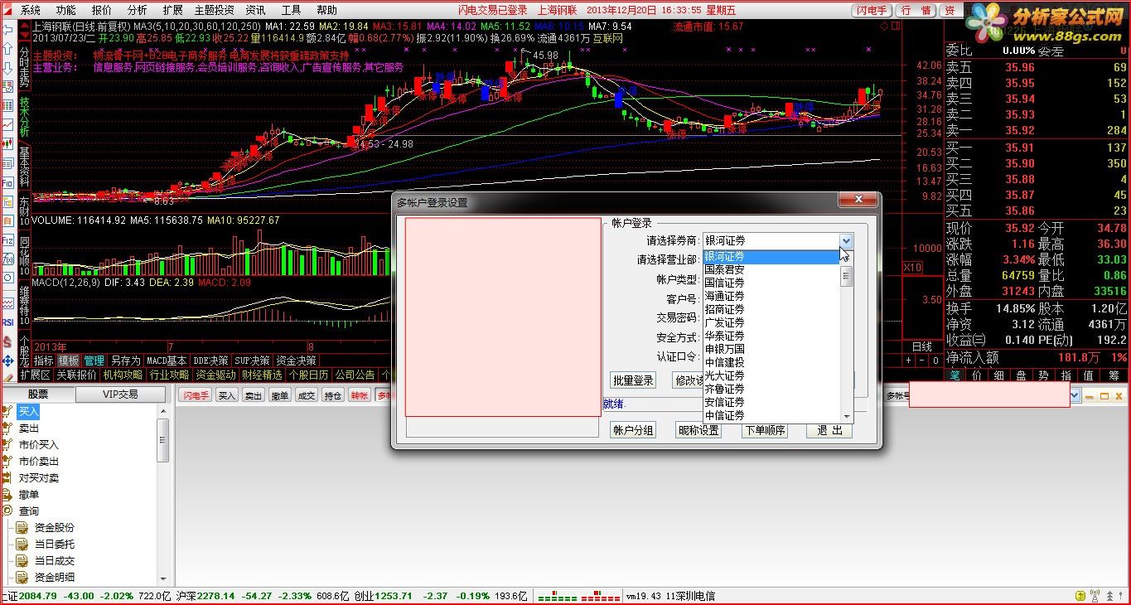Image resolution: width=1131 pixels, height=605 pixels.
Task: Click the Fiz icon in left toolbar
Action: pos(7,240)
